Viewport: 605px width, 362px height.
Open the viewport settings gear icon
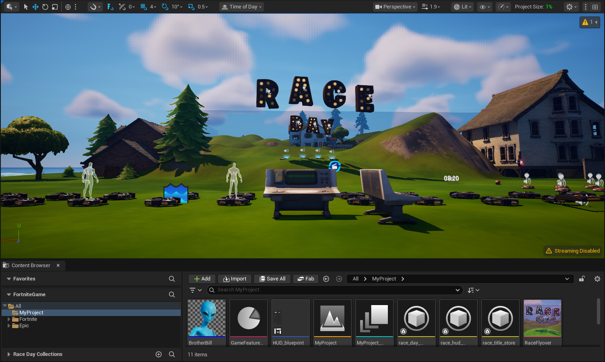coord(569,7)
